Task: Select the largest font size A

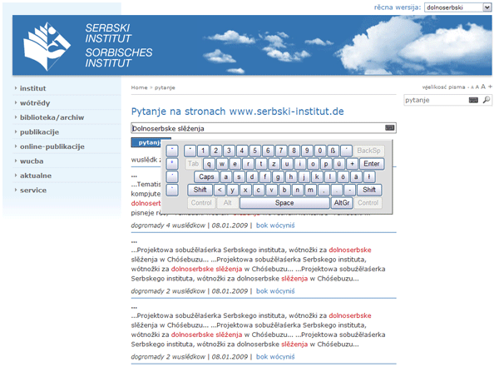Action: 483,87
